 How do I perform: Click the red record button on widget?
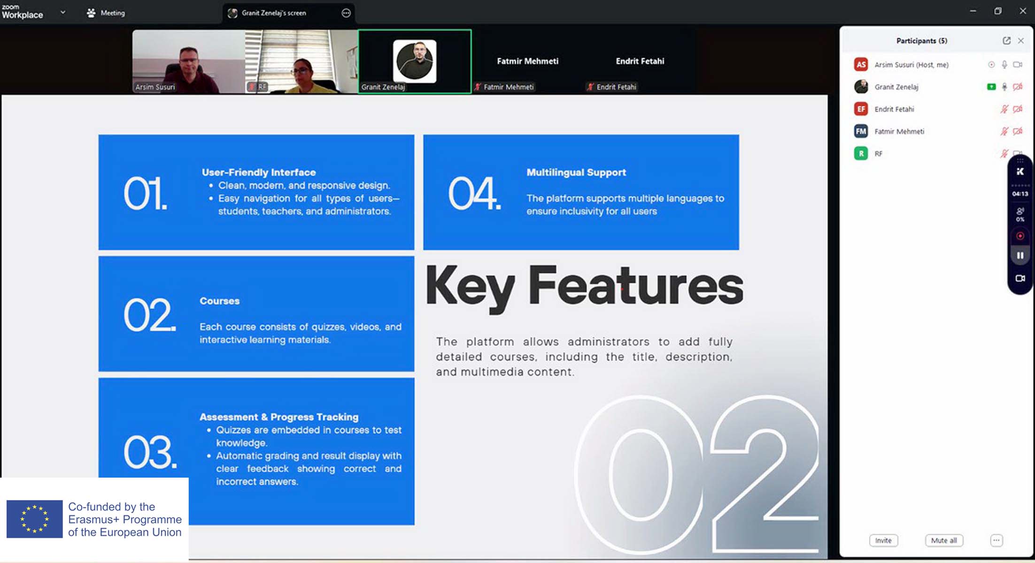point(1020,236)
